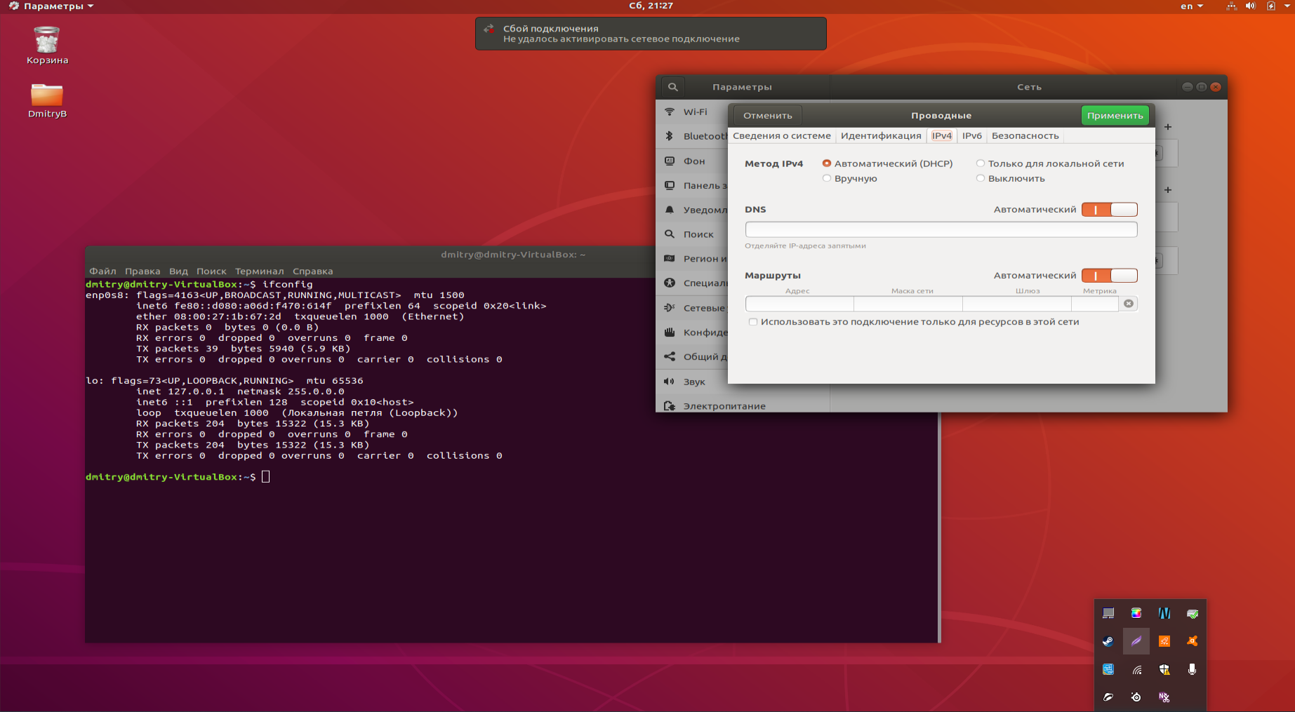1295x712 pixels.
Task: Click the route Маска сети input field
Action: click(908, 304)
